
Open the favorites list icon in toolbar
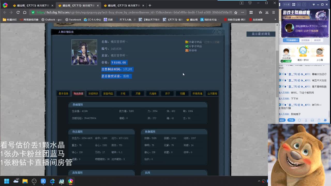260,12
